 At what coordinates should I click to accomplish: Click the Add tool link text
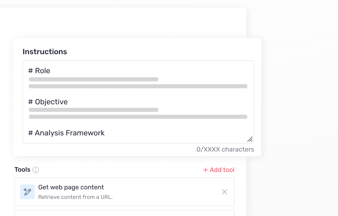coord(222,170)
